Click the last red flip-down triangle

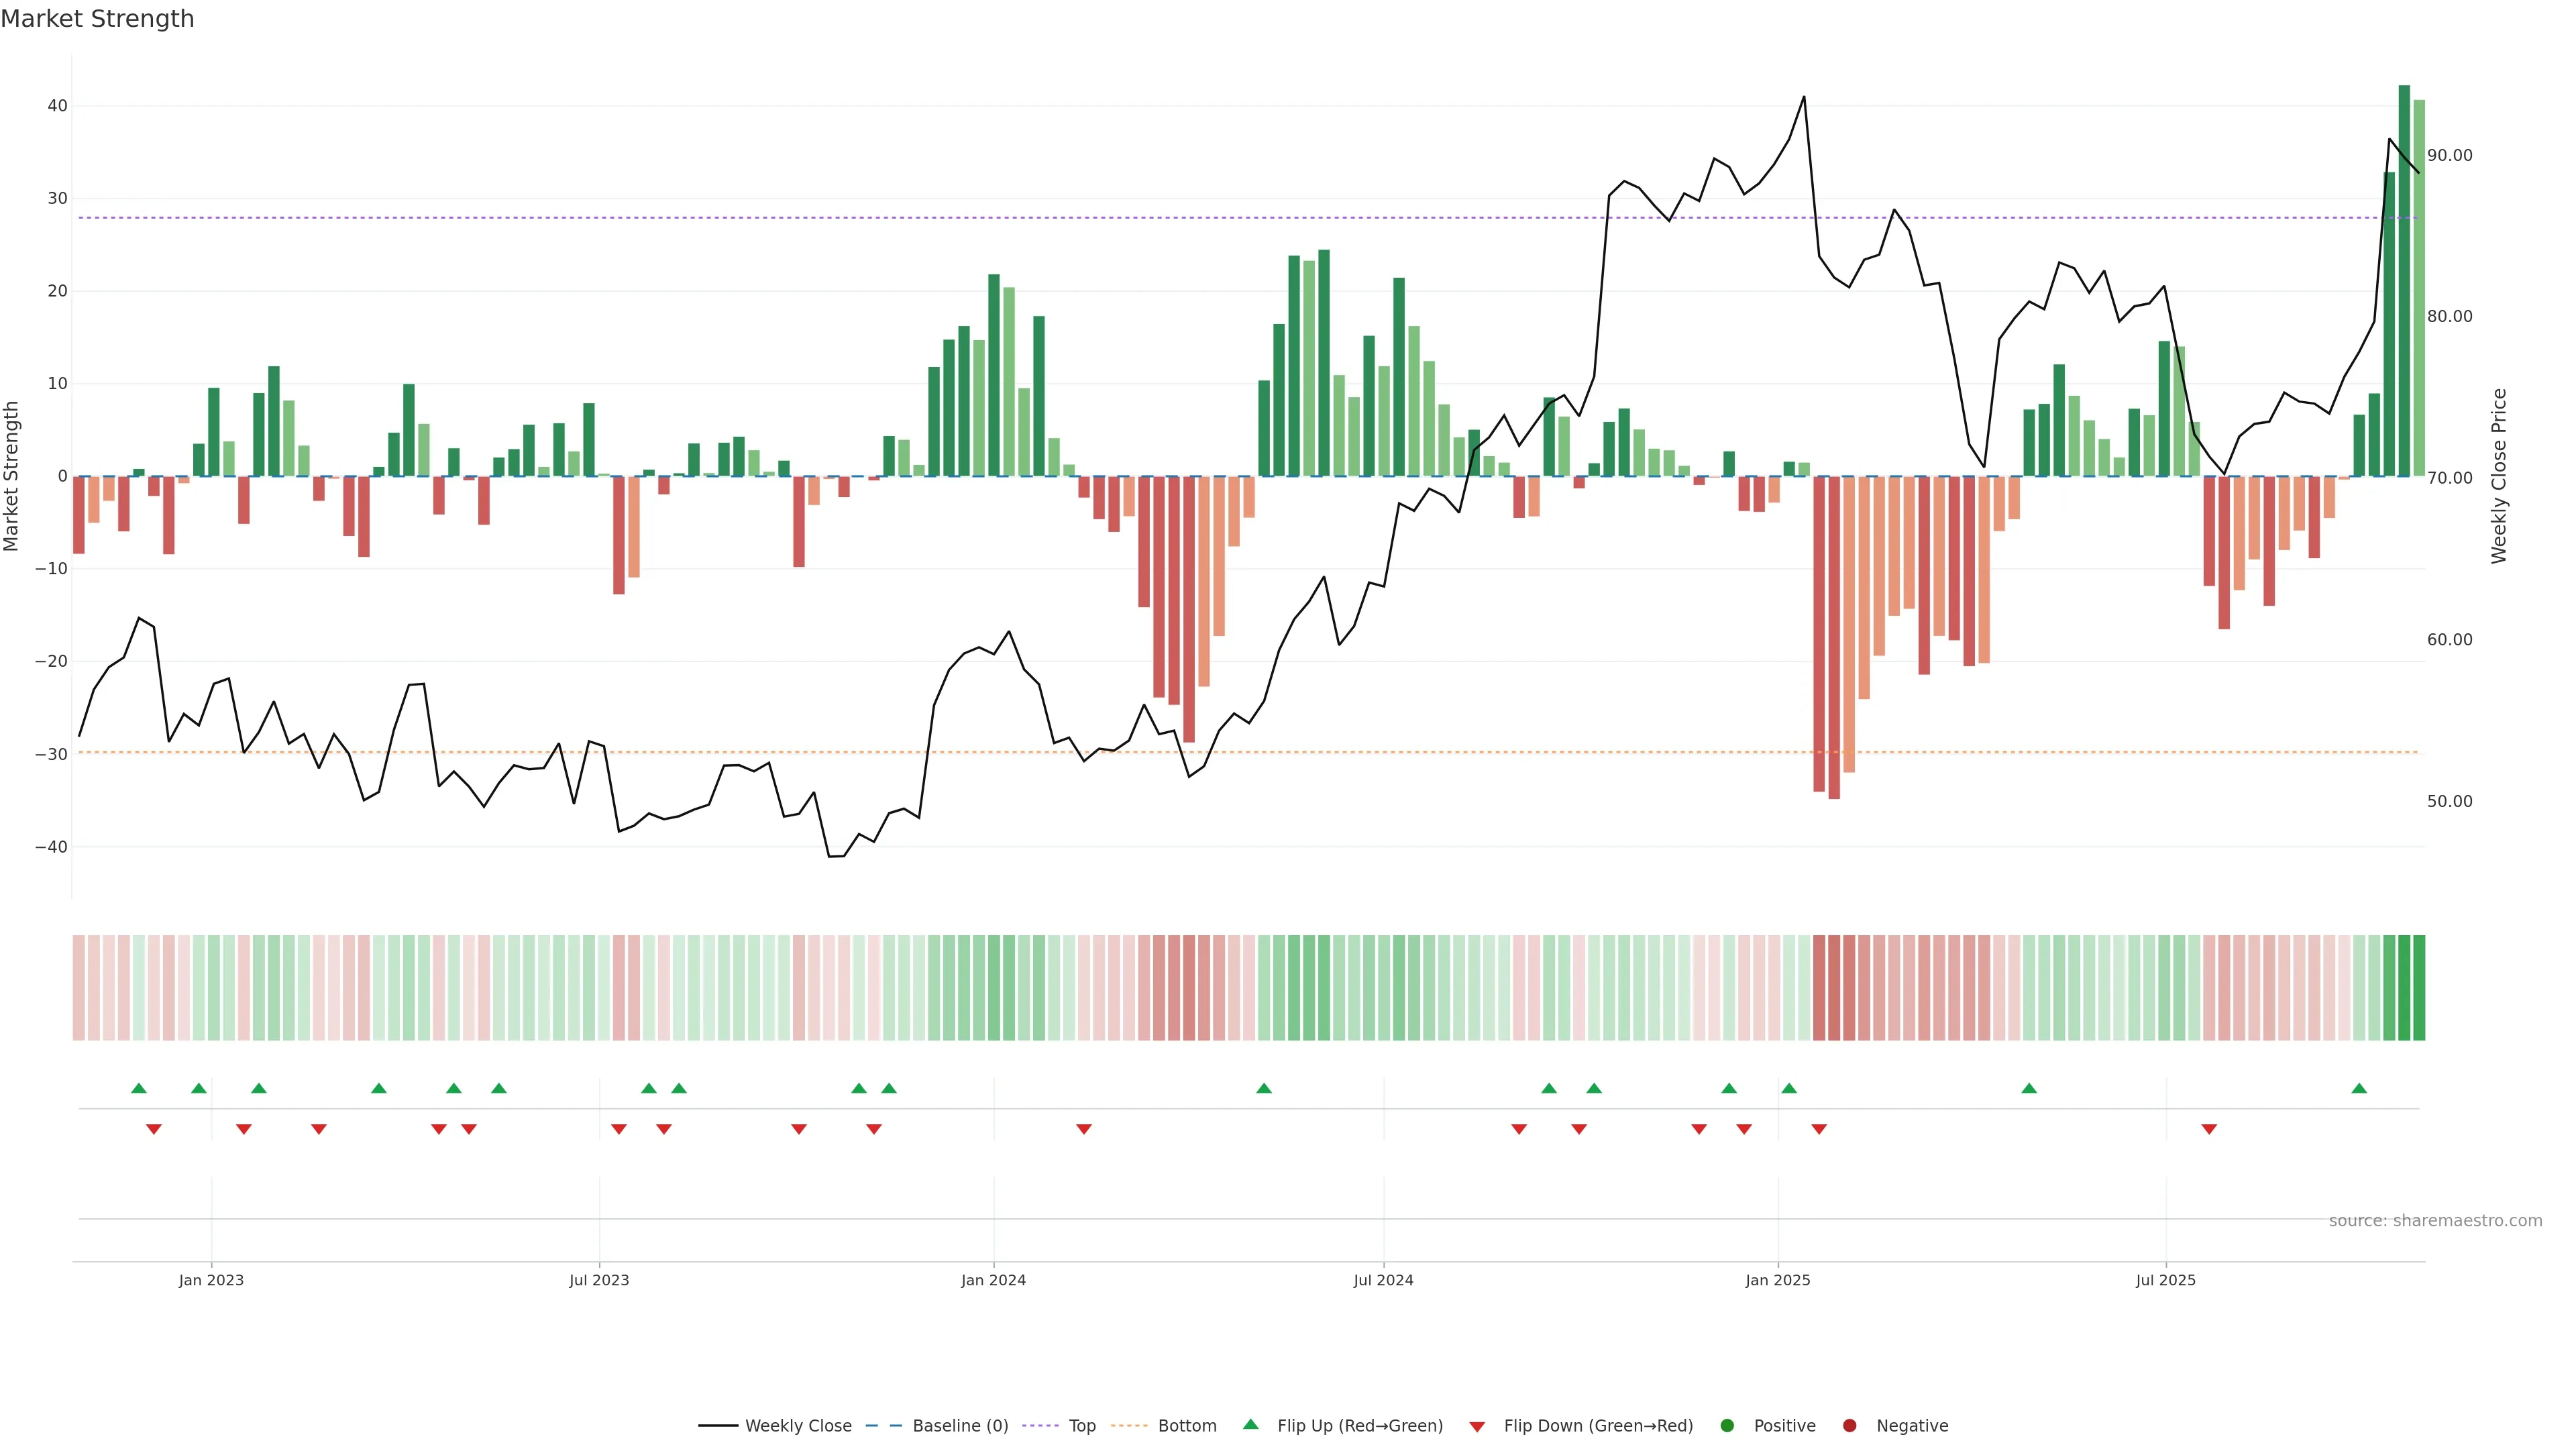pyautogui.click(x=2209, y=1129)
